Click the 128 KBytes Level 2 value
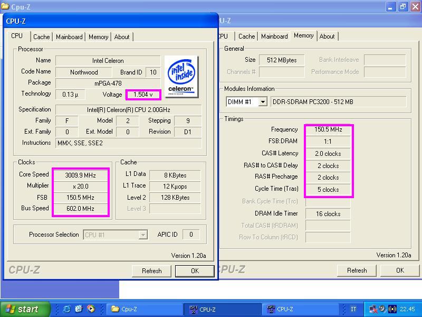Screen dimensions: 422x317 (x=175, y=198)
